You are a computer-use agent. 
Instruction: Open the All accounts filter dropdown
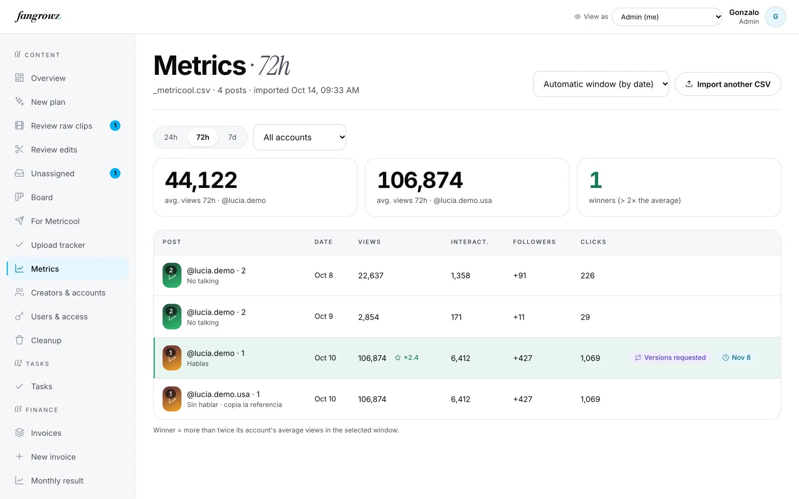(x=300, y=137)
